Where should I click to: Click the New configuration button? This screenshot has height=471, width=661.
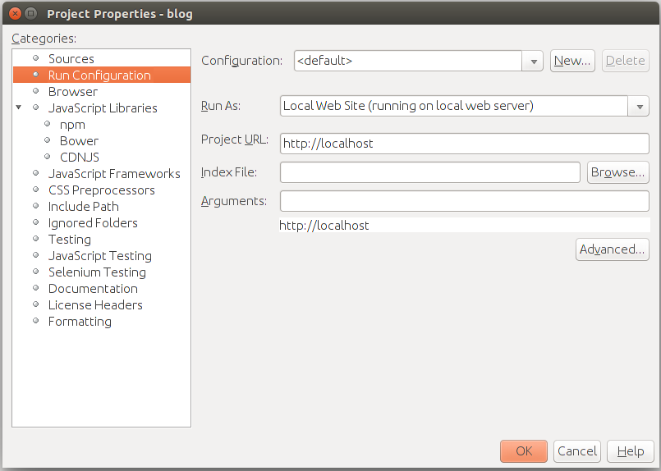point(572,61)
